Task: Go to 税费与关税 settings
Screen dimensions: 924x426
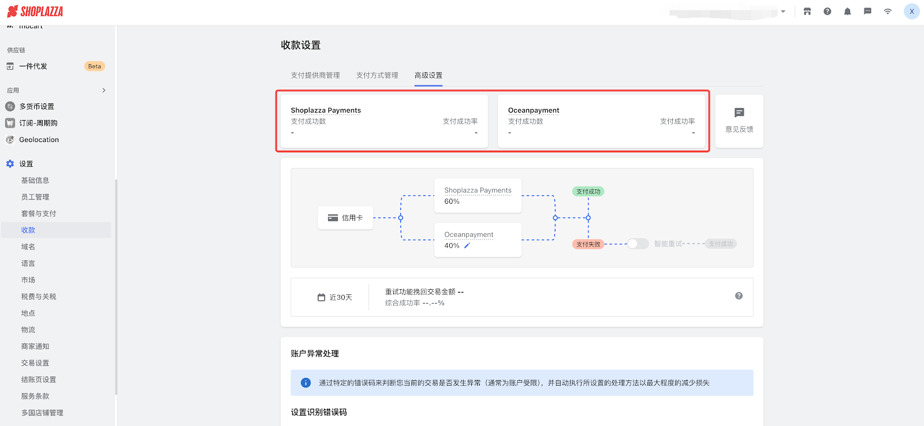Action: pyautogui.click(x=39, y=297)
